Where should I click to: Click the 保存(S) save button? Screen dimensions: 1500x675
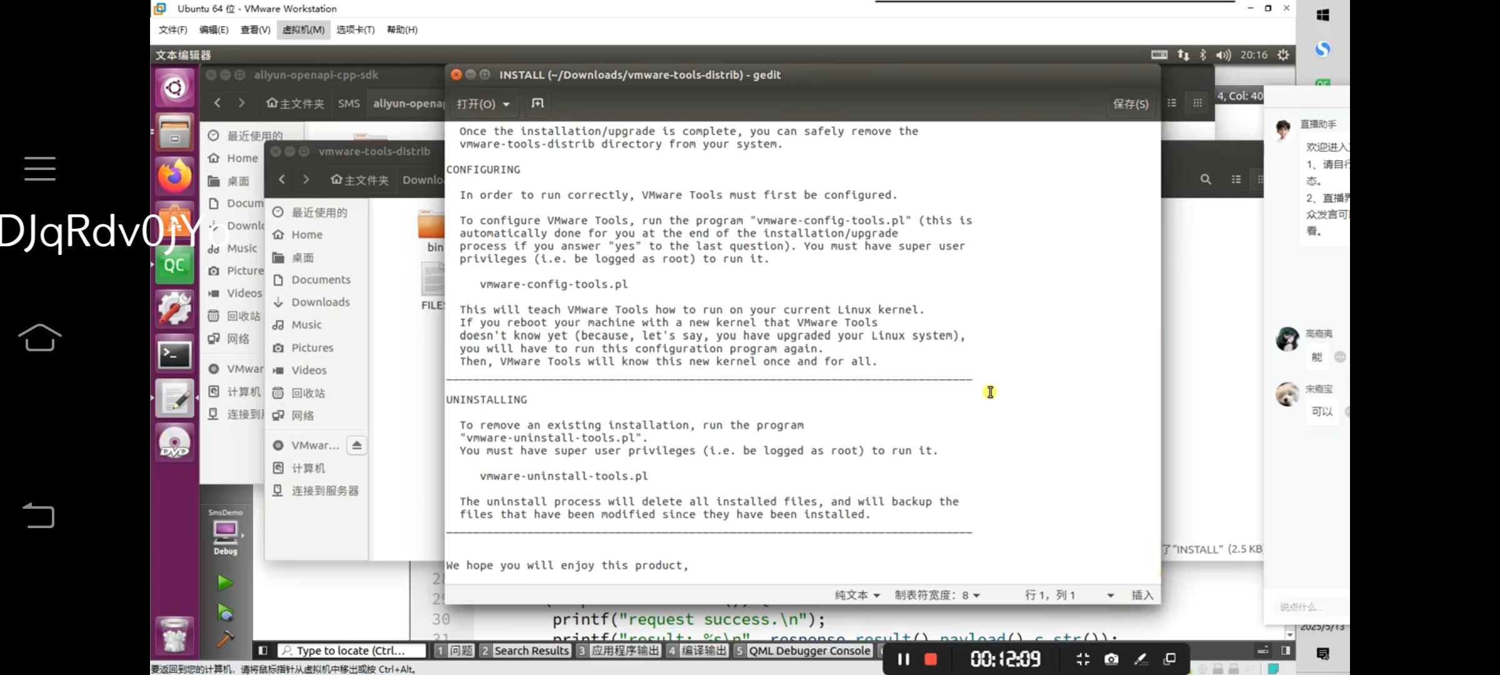[1130, 104]
